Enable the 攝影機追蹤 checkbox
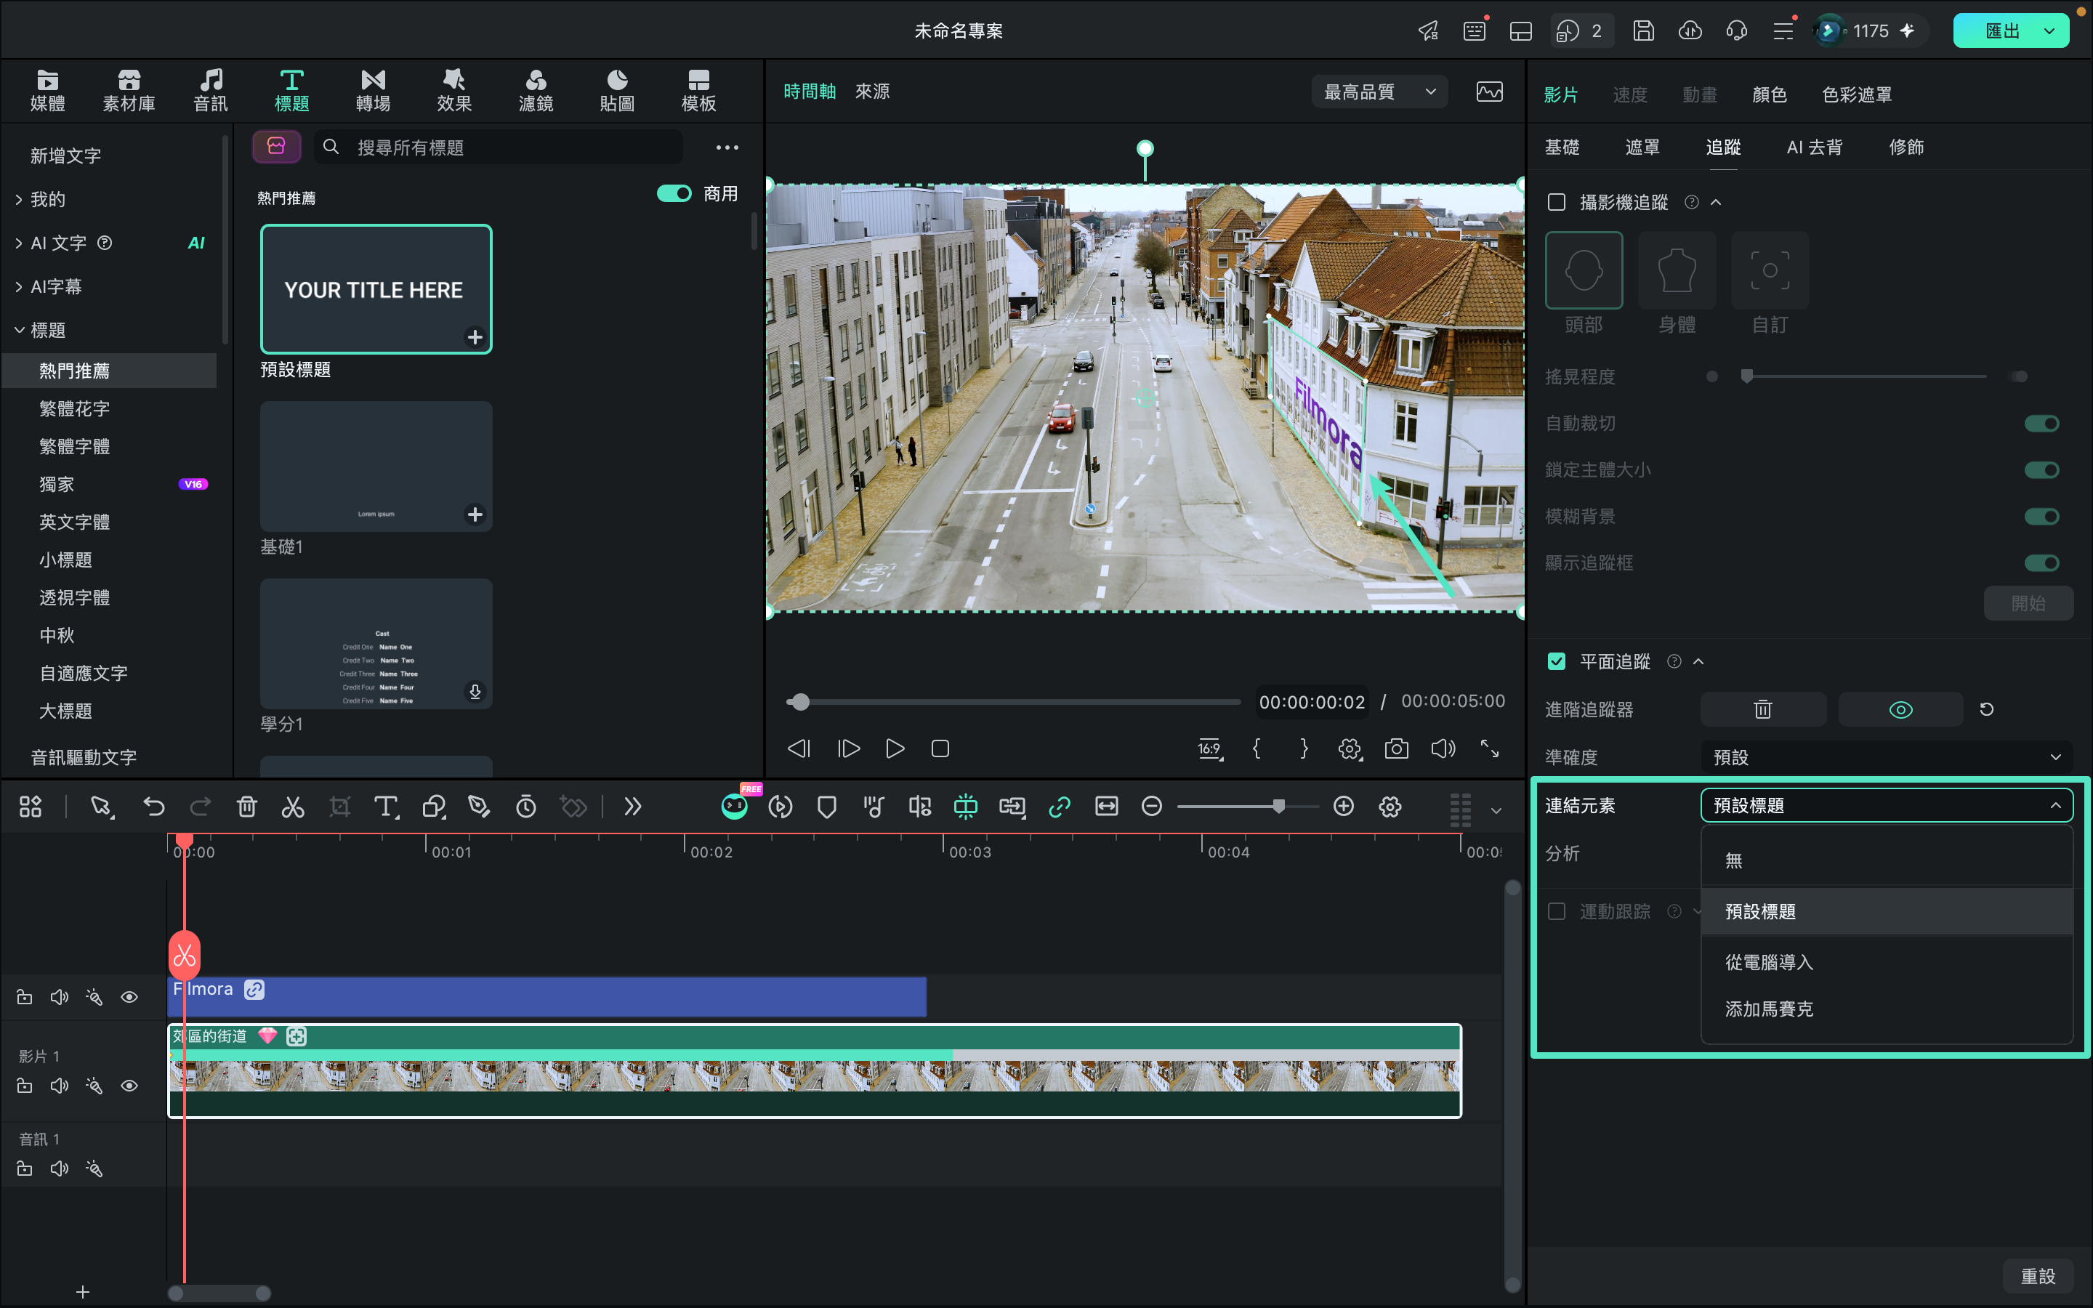This screenshot has width=2093, height=1308. point(1556,203)
